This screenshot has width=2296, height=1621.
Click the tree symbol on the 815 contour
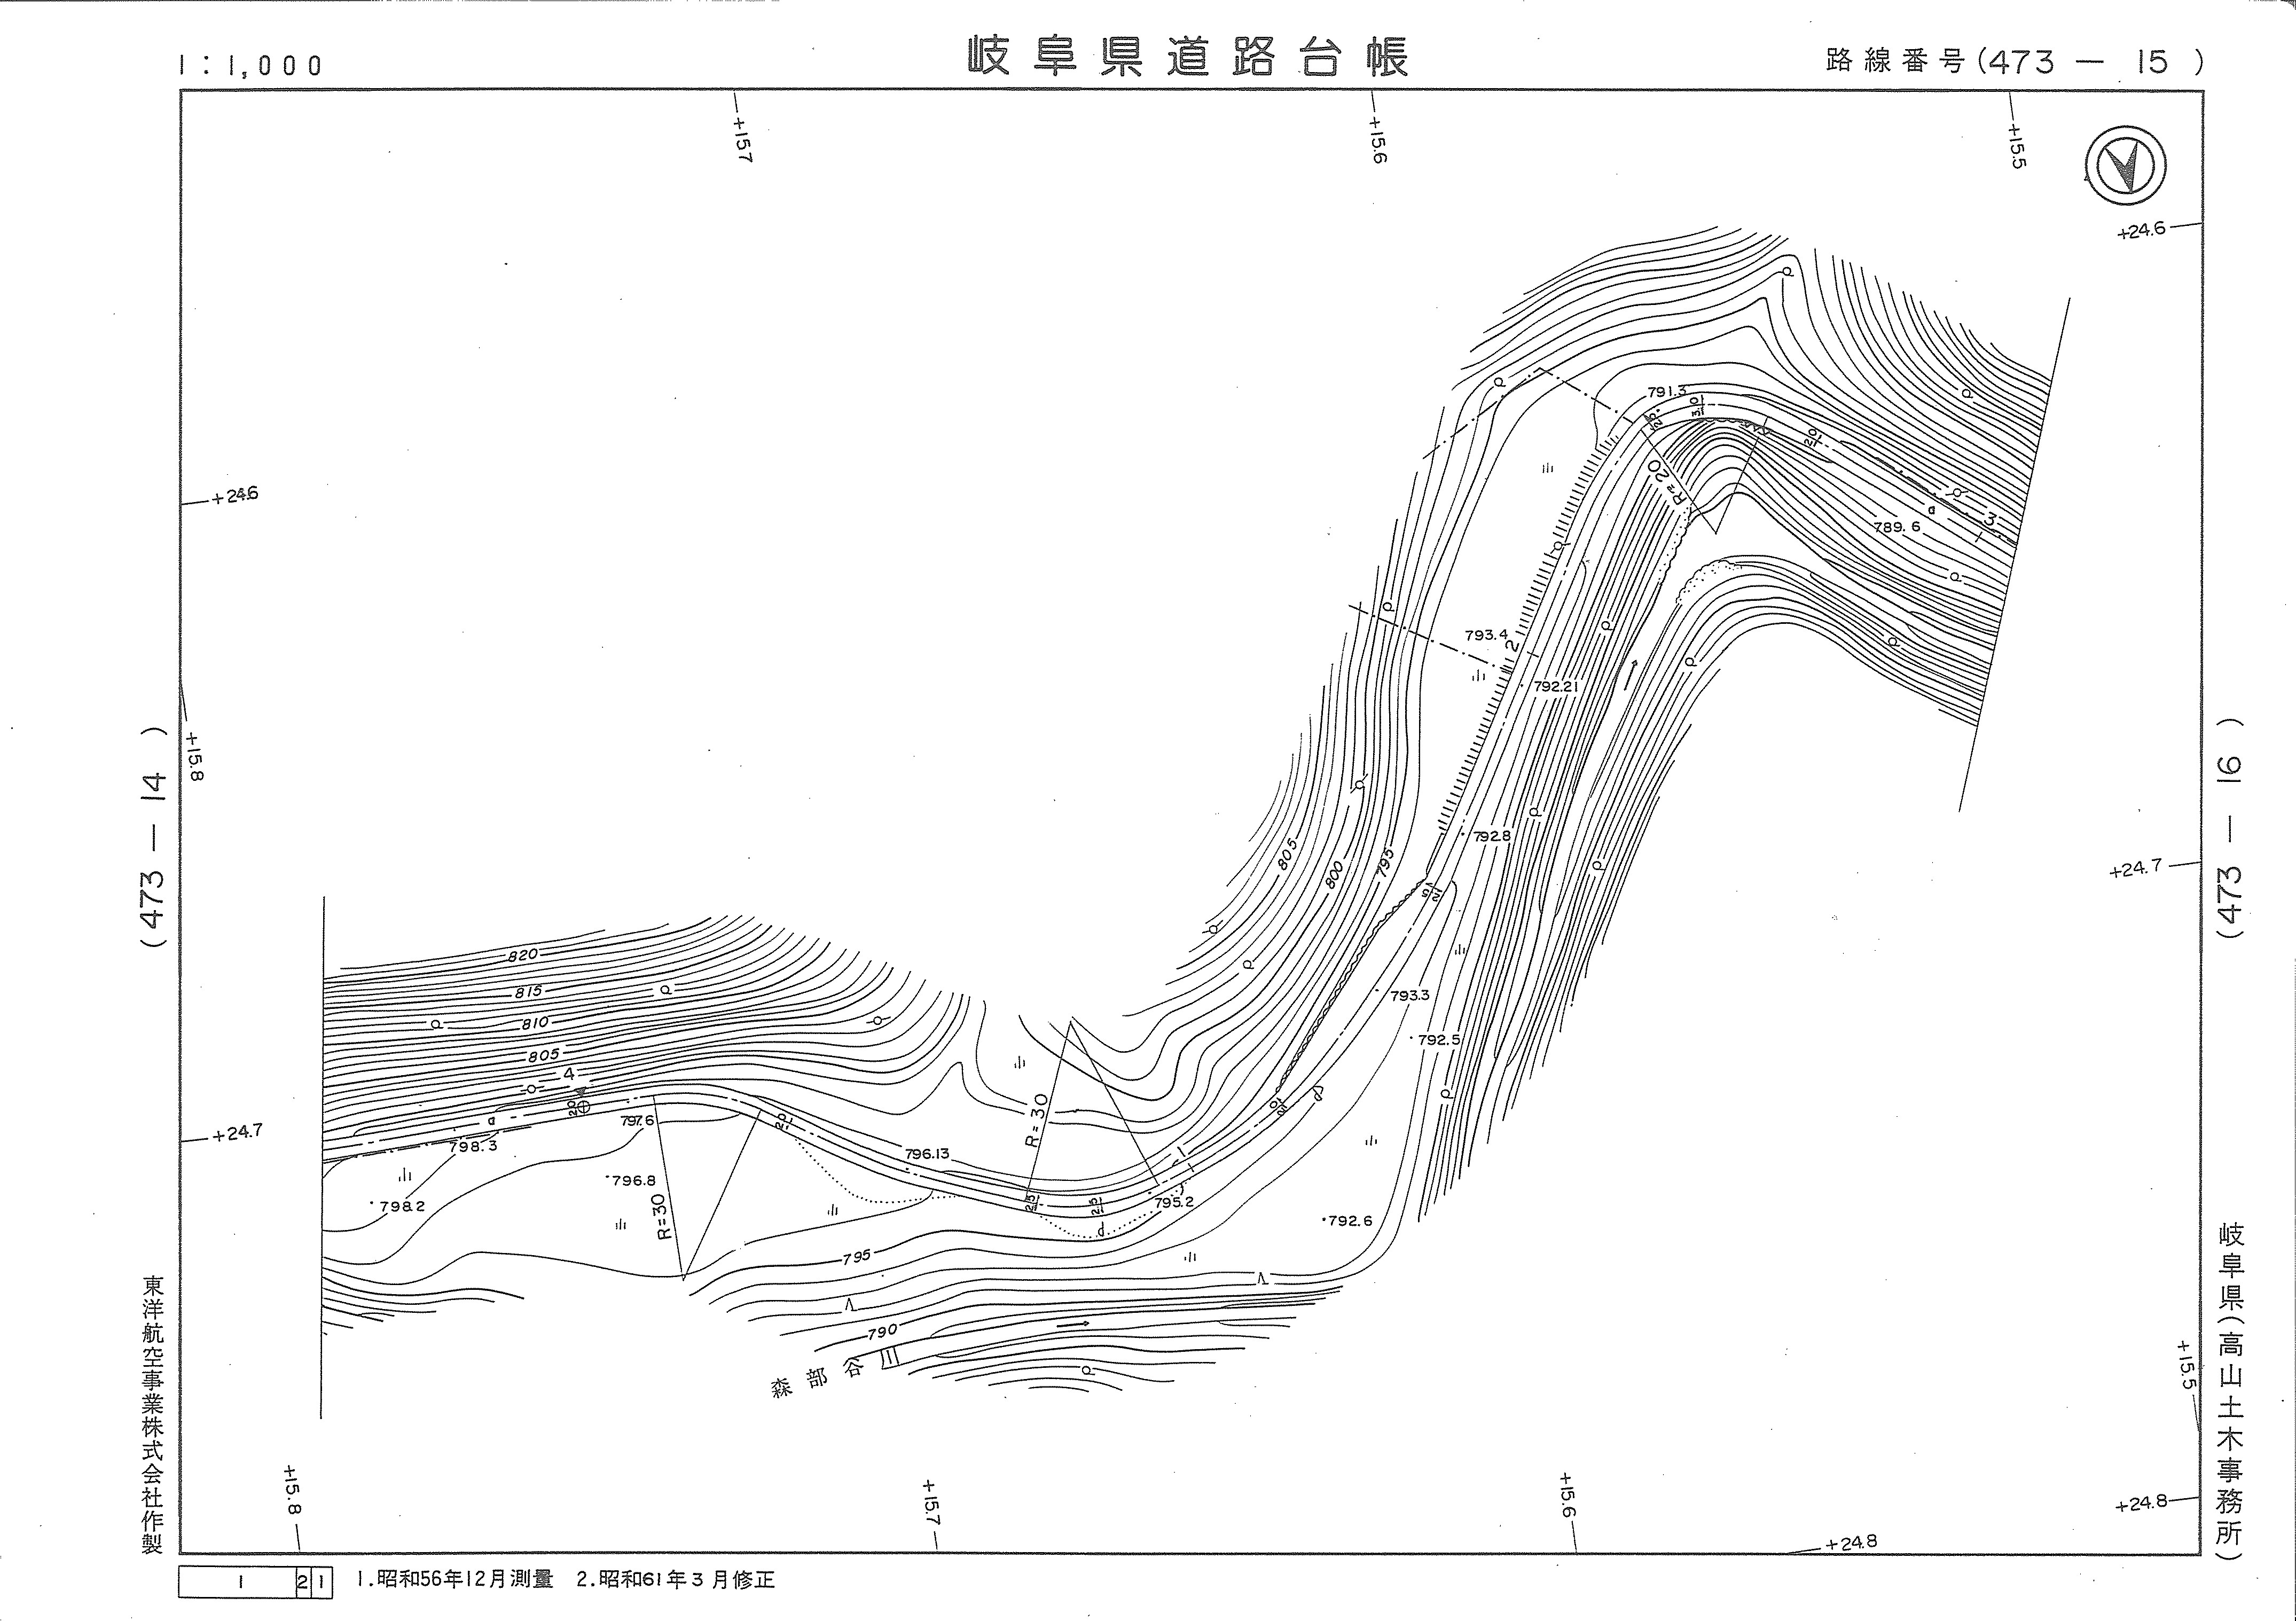click(664, 989)
